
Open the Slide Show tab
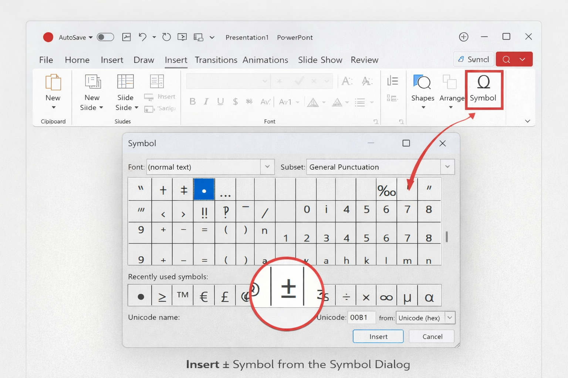[319, 60]
